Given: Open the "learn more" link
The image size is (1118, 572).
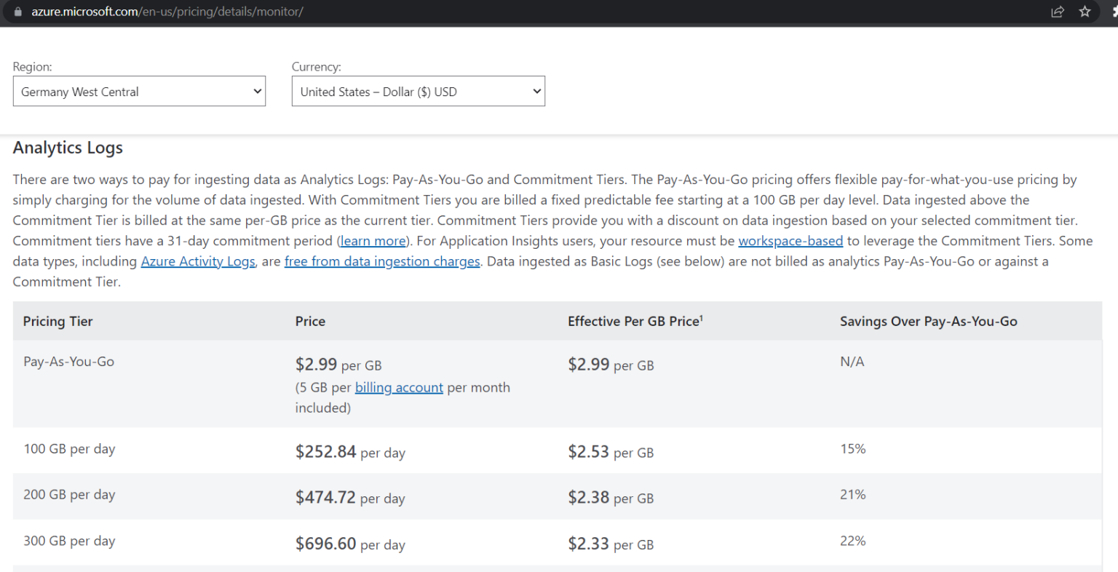Looking at the screenshot, I should coord(373,241).
